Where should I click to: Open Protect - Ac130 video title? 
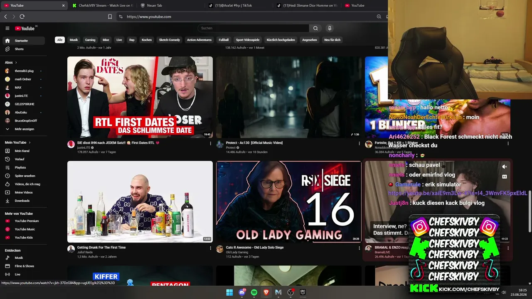[x=254, y=143]
